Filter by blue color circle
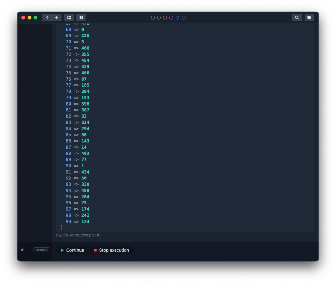Screen dimensions: 336x284 click(x=178, y=18)
